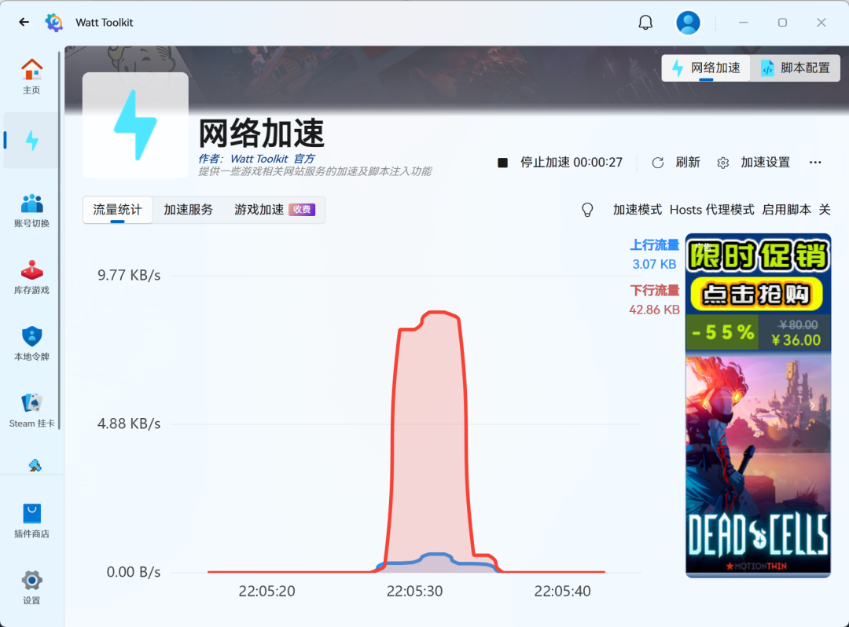The height and width of the screenshot is (627, 849).
Task: Open 加速设置 acceleration settings
Action: (x=754, y=163)
